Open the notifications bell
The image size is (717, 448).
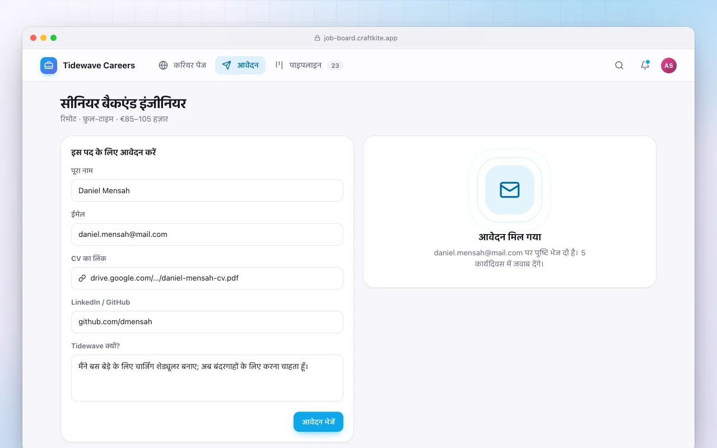tap(645, 66)
